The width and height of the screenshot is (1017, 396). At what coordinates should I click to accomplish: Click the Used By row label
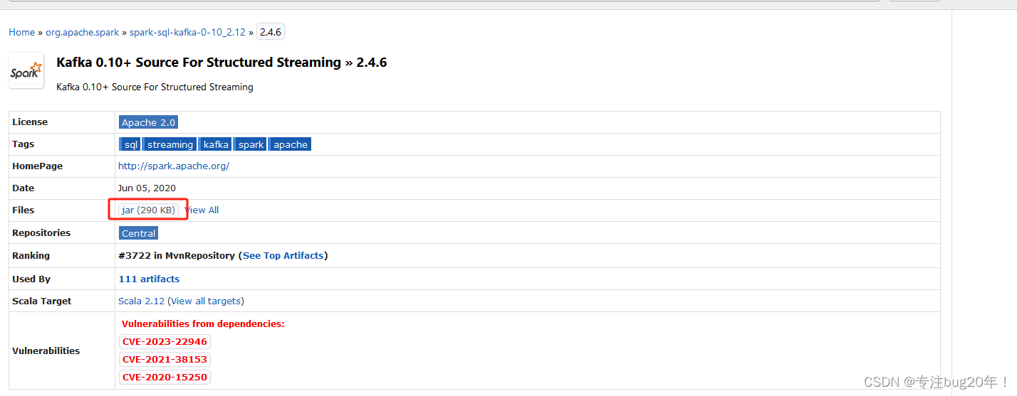point(31,279)
